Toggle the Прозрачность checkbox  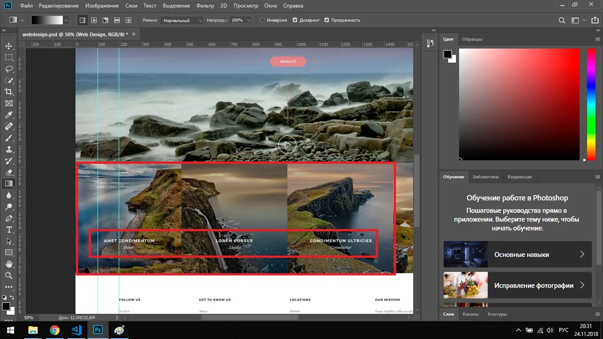coord(327,20)
